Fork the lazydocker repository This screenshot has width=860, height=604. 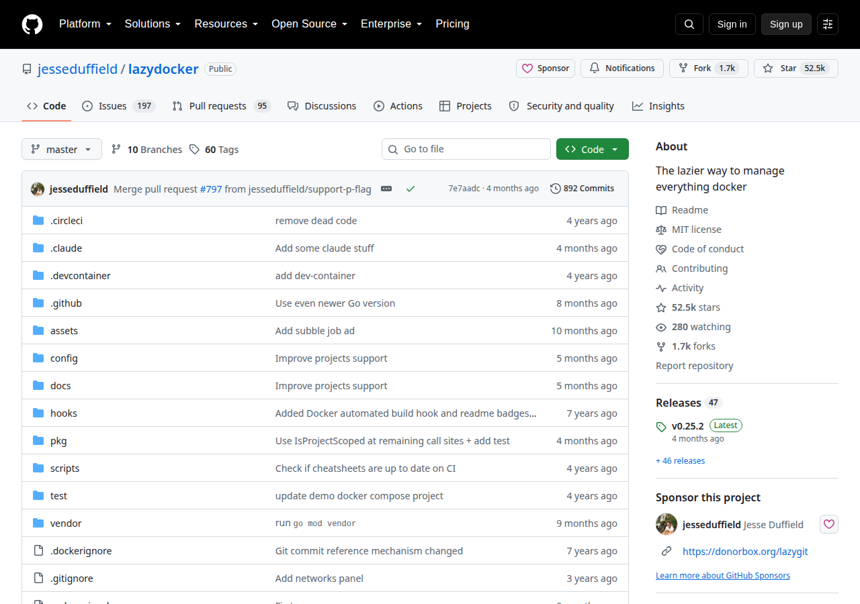709,68
